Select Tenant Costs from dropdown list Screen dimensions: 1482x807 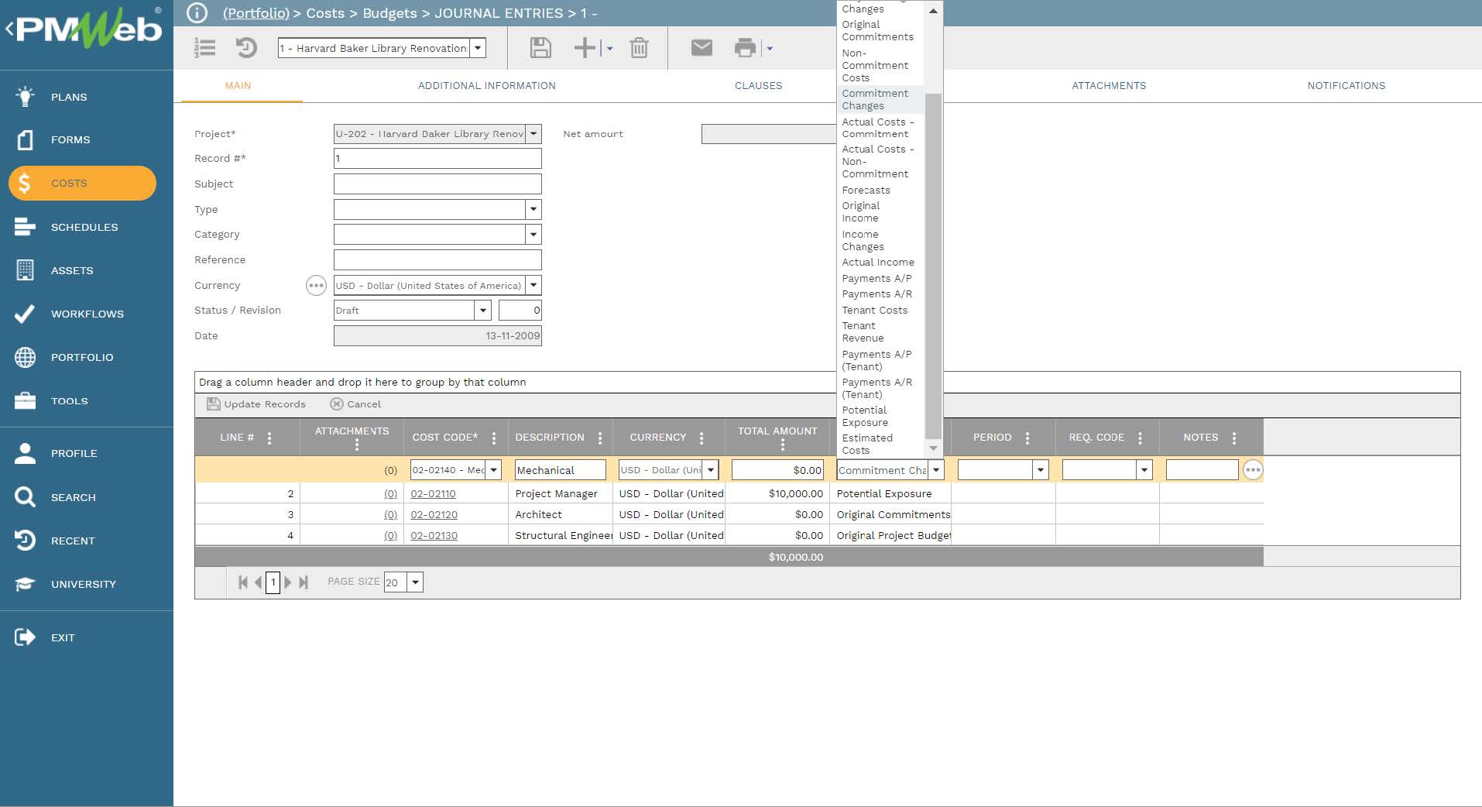[875, 311]
